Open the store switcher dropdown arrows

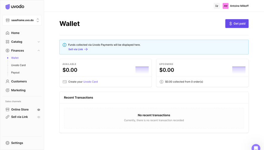click(38, 20)
